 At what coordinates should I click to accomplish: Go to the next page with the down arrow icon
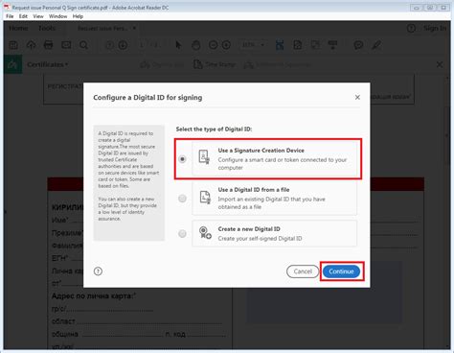coord(123,45)
